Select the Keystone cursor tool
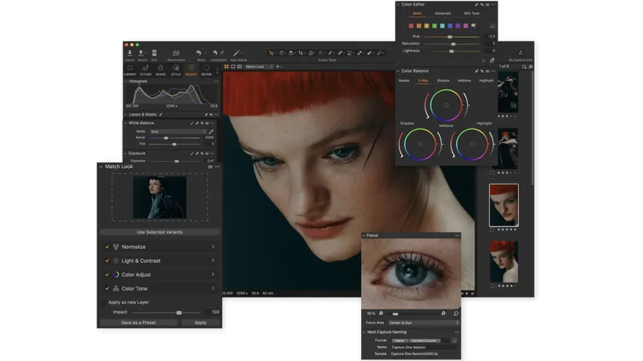Screen dimensions: 643x361 click(321, 53)
